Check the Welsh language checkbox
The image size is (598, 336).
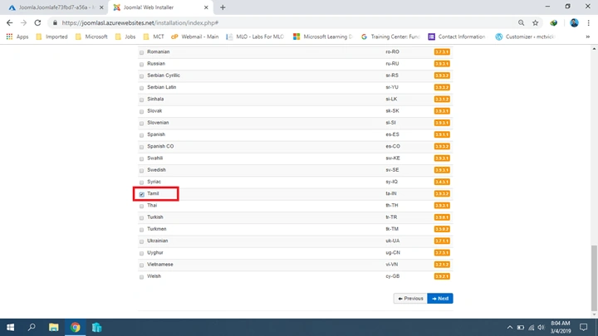pos(141,277)
